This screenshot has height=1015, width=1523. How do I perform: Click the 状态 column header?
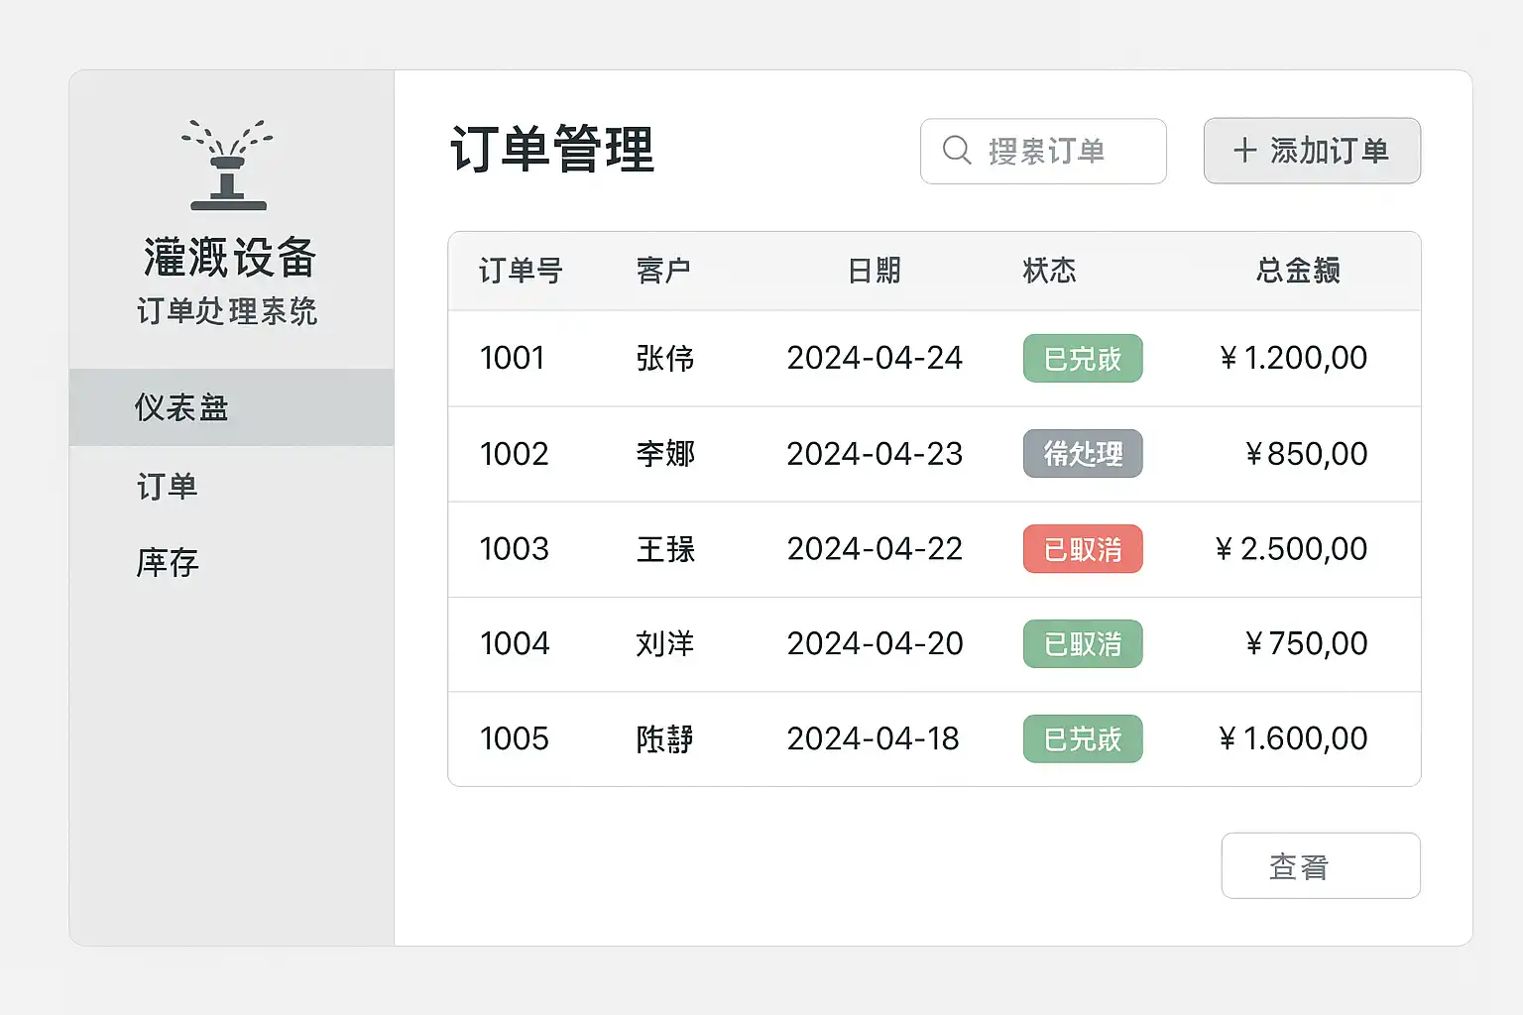pyautogui.click(x=1049, y=271)
